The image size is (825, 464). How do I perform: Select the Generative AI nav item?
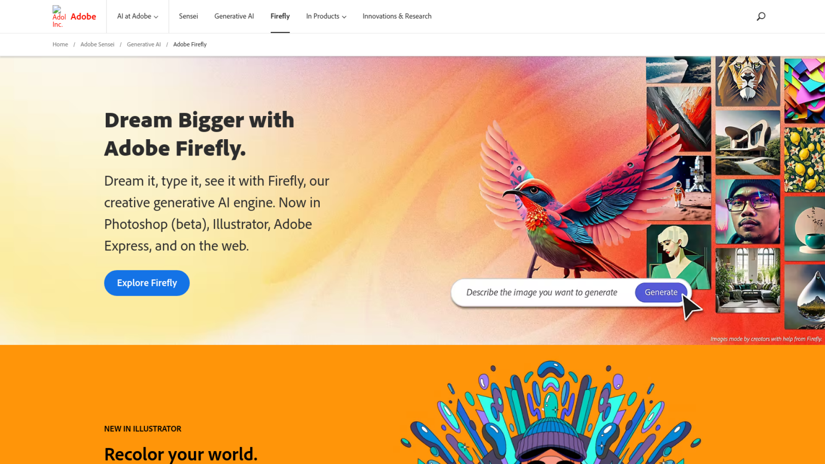pos(234,16)
